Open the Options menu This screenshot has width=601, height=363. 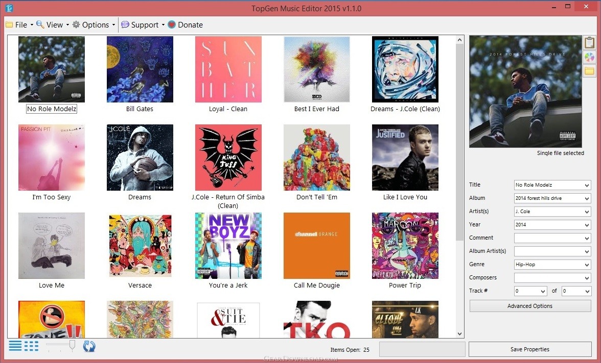coord(94,25)
